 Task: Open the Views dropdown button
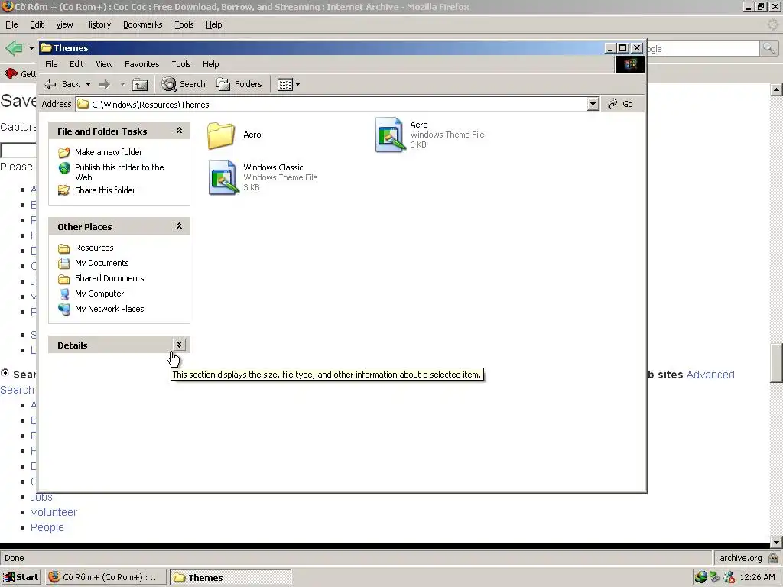[288, 84]
